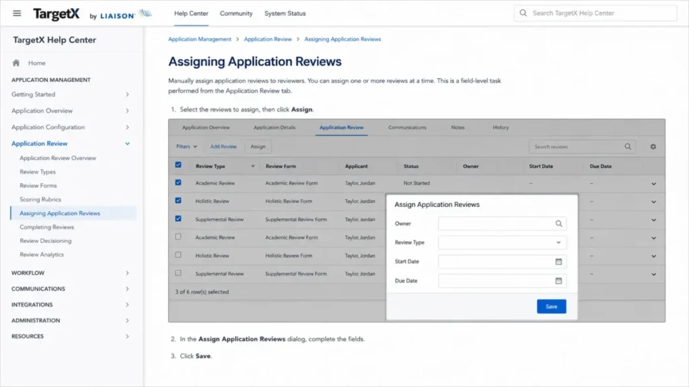Click the Search reviews input field
This screenshot has height=387, width=689.
[x=582, y=146]
